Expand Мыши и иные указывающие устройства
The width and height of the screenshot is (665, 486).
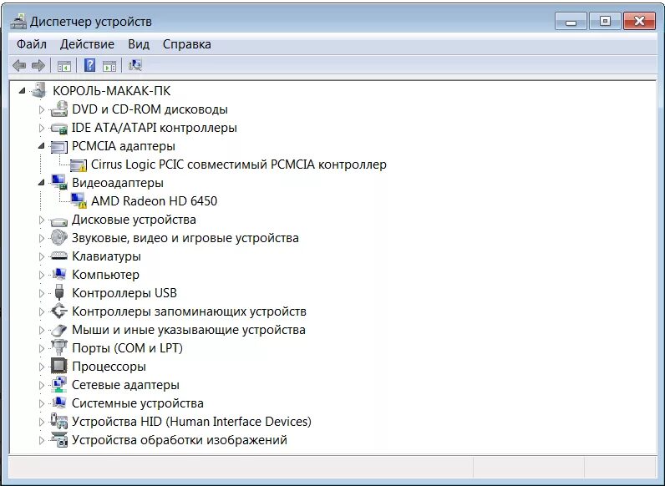coord(41,330)
